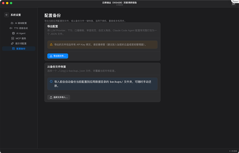Screen dimensions: 239x153
Task: Click 导出到文件 button to export config
Action: [x=57, y=56]
